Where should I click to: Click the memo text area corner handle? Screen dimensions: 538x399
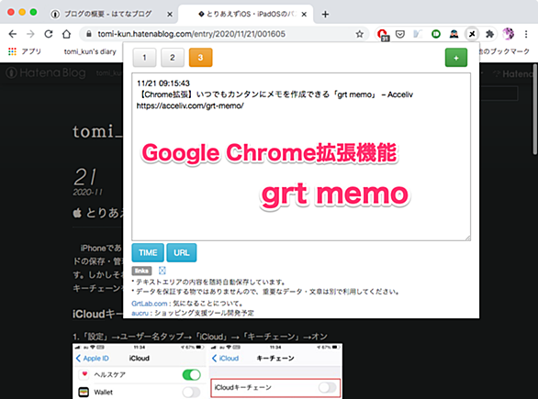(x=467, y=238)
